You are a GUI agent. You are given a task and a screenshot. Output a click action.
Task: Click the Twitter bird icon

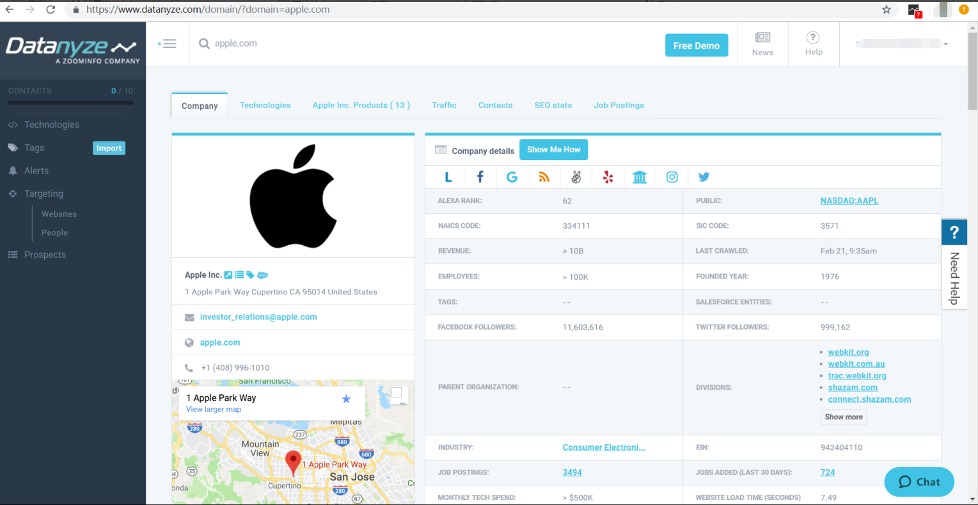click(x=704, y=177)
